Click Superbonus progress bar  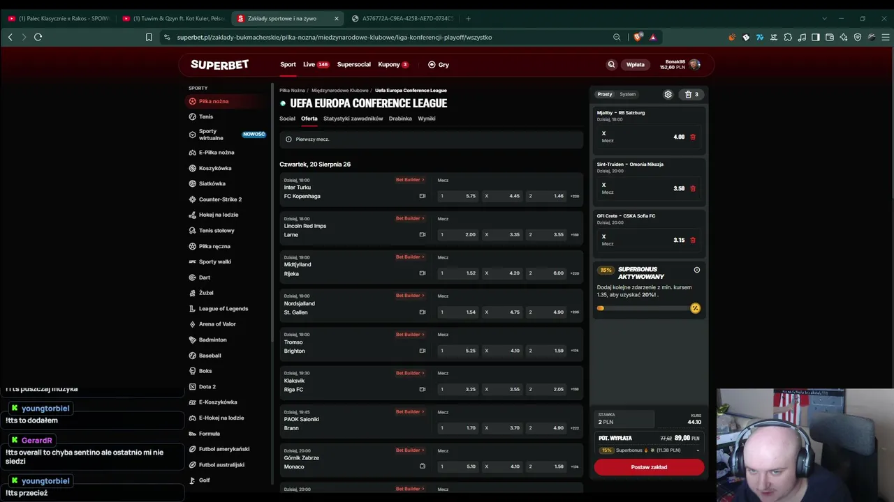[x=648, y=308]
